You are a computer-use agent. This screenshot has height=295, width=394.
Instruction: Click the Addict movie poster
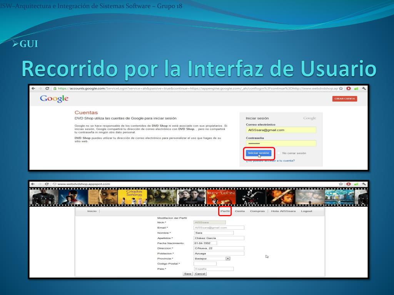pos(250,197)
